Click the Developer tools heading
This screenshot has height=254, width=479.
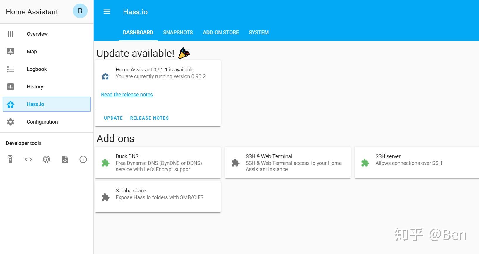[24, 143]
